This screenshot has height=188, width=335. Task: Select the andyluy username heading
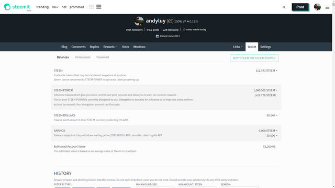(x=155, y=21)
